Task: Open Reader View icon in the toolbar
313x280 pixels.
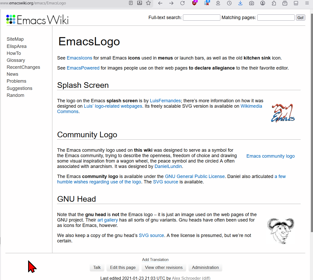Action: pos(131,3)
